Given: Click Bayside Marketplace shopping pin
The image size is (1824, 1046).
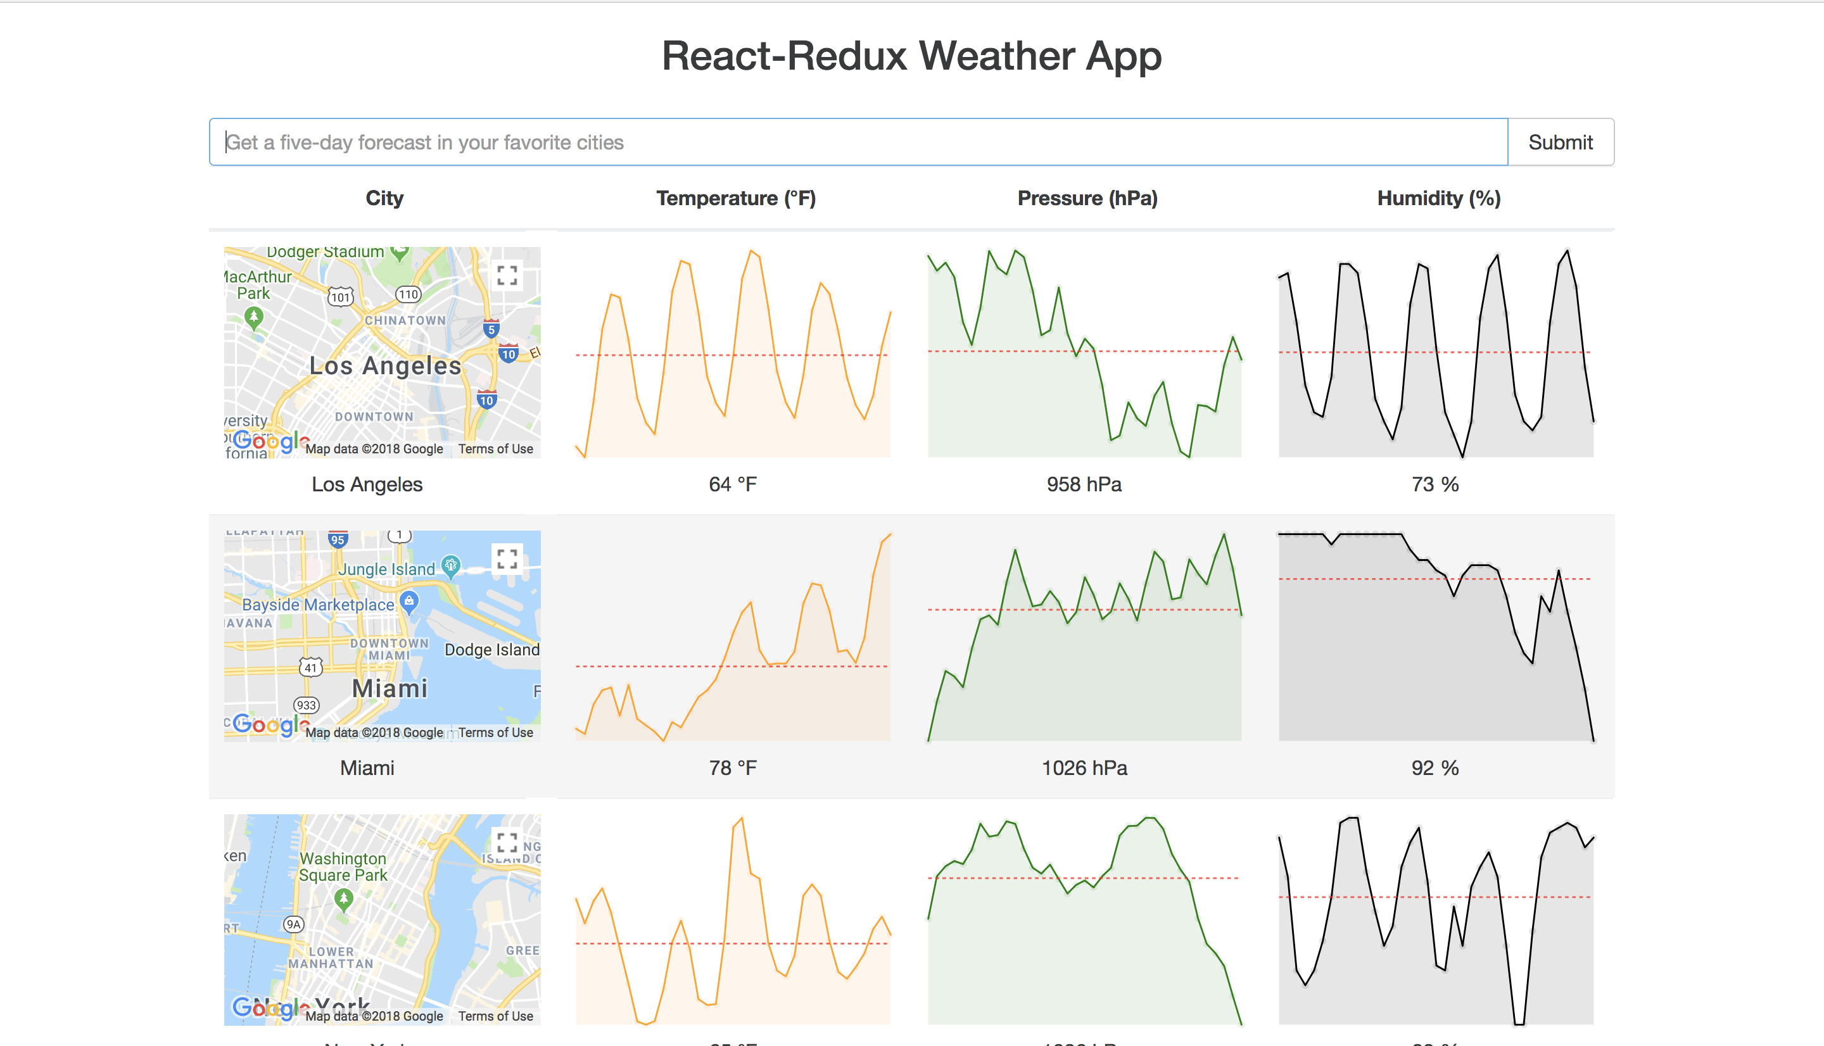Looking at the screenshot, I should click(x=408, y=602).
